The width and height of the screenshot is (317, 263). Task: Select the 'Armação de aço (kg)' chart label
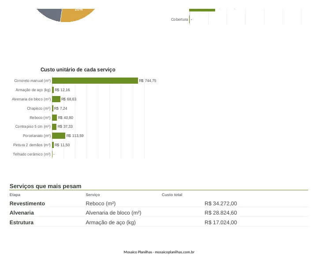33,90
